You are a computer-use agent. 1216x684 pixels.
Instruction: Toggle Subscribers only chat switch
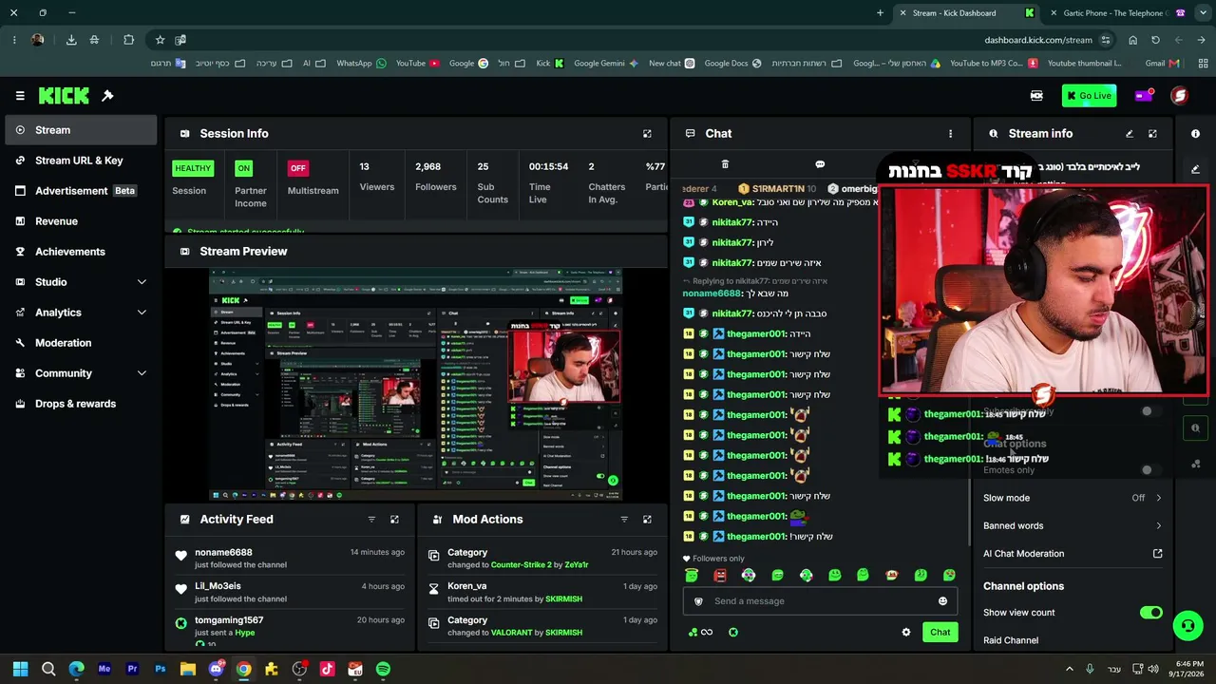coord(1151,411)
